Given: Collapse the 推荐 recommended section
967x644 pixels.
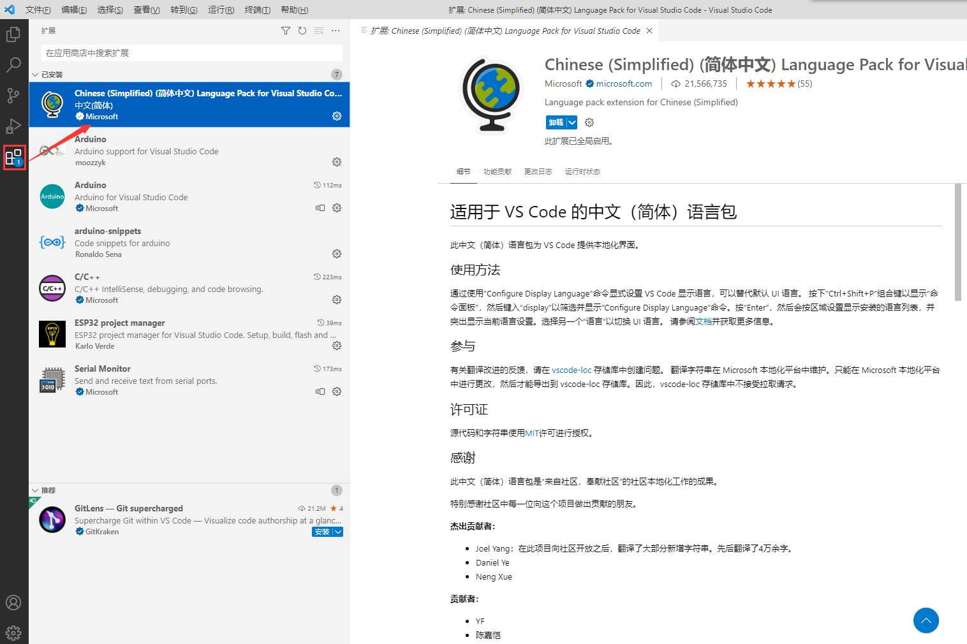Looking at the screenshot, I should (35, 490).
